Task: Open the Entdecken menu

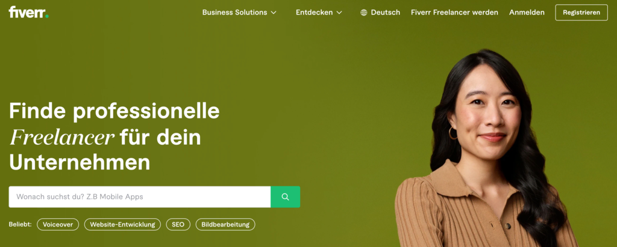Action: 319,13
